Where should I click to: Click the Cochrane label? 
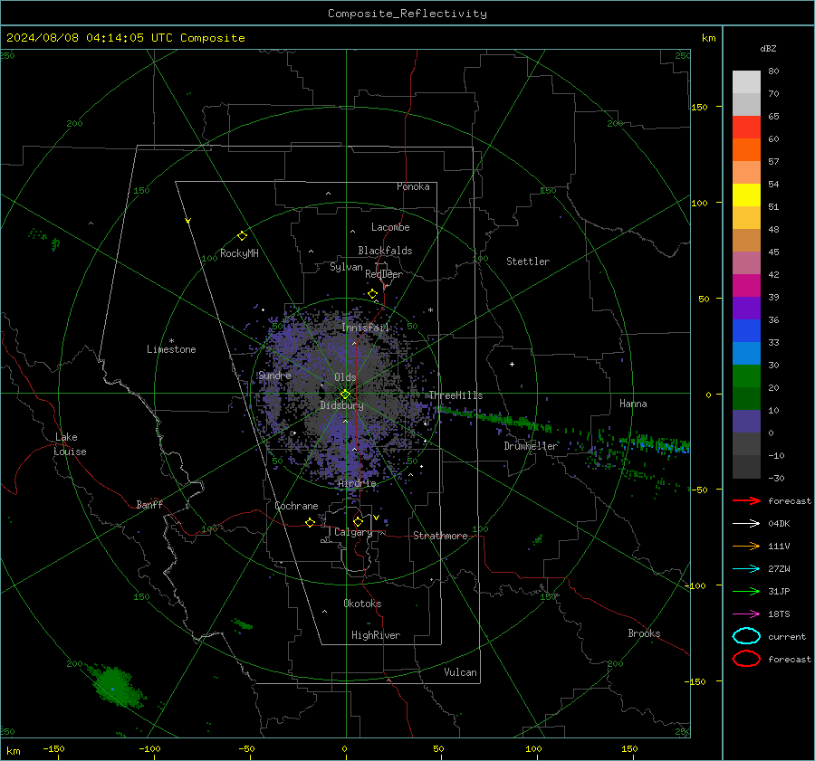[x=296, y=506]
